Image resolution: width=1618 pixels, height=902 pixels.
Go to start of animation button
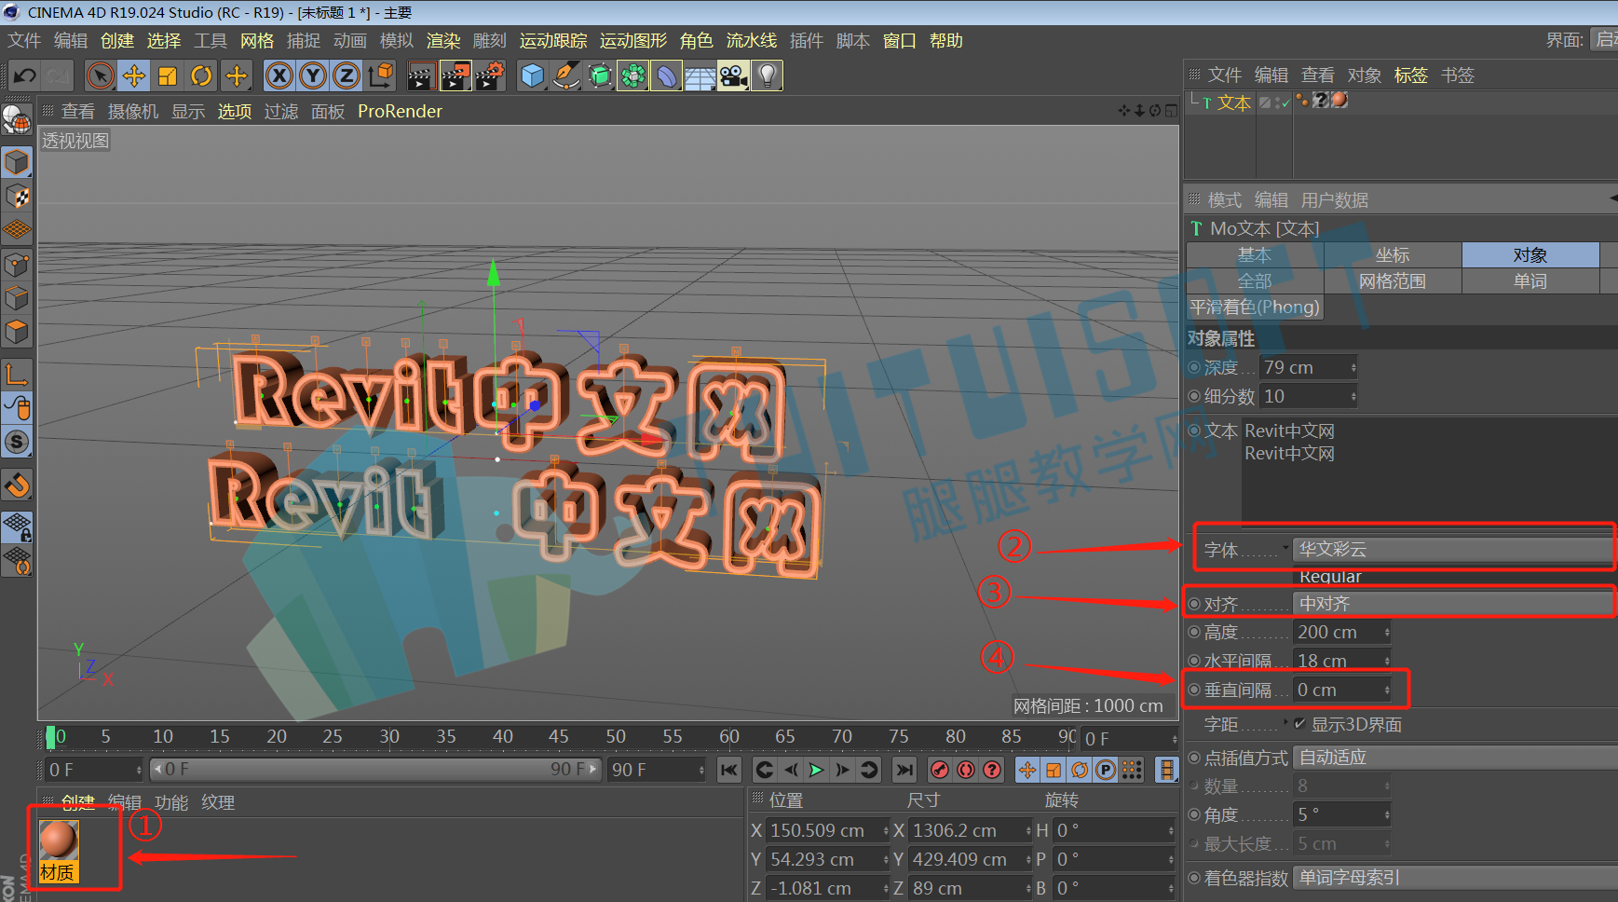click(729, 770)
